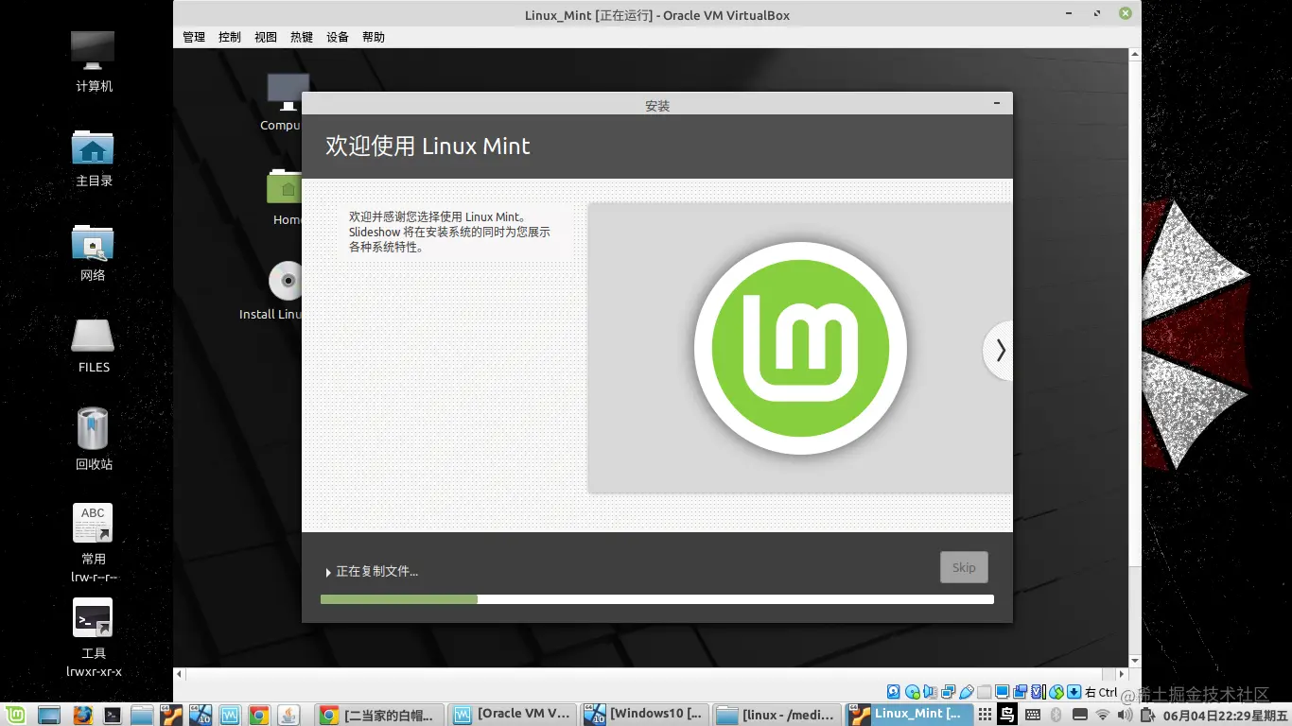Click the display status icon in VirtualBox
Screen dimensions: 1292x726
(x=1003, y=692)
